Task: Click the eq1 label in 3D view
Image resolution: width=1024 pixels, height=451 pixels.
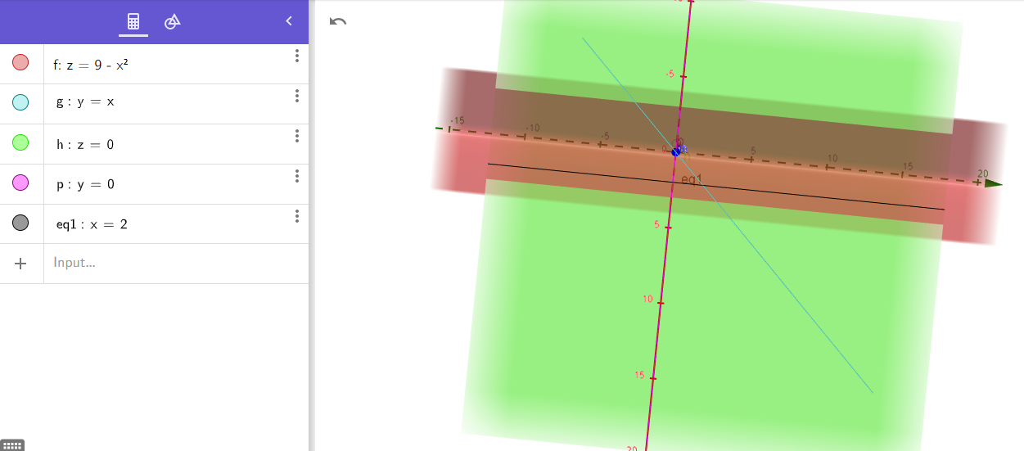Action: [692, 178]
